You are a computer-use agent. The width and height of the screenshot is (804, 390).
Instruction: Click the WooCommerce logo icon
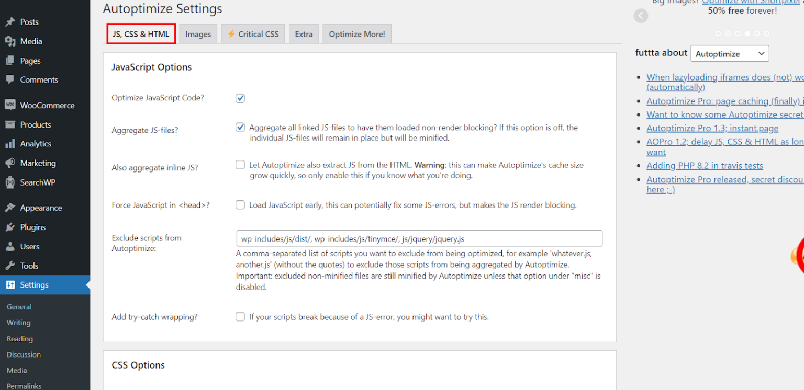[x=10, y=105]
